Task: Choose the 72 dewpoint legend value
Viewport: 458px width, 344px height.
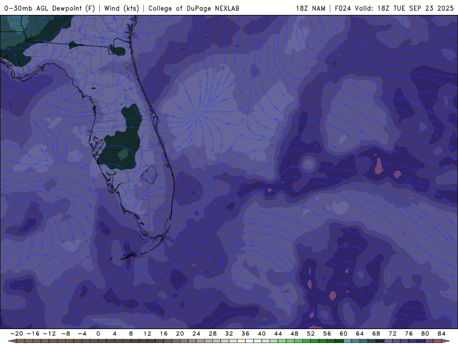Action: pyautogui.click(x=393, y=334)
